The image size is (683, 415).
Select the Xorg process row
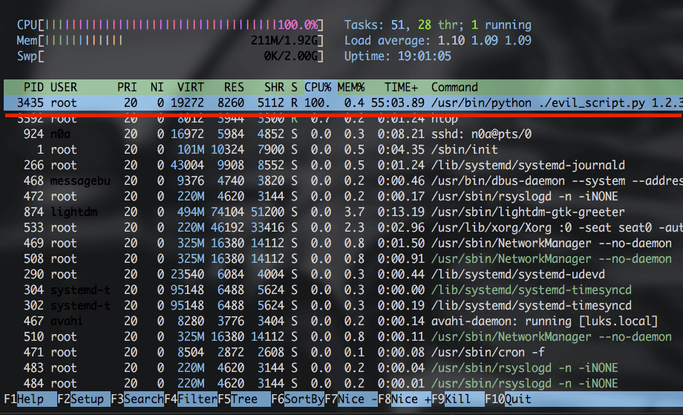[343, 227]
